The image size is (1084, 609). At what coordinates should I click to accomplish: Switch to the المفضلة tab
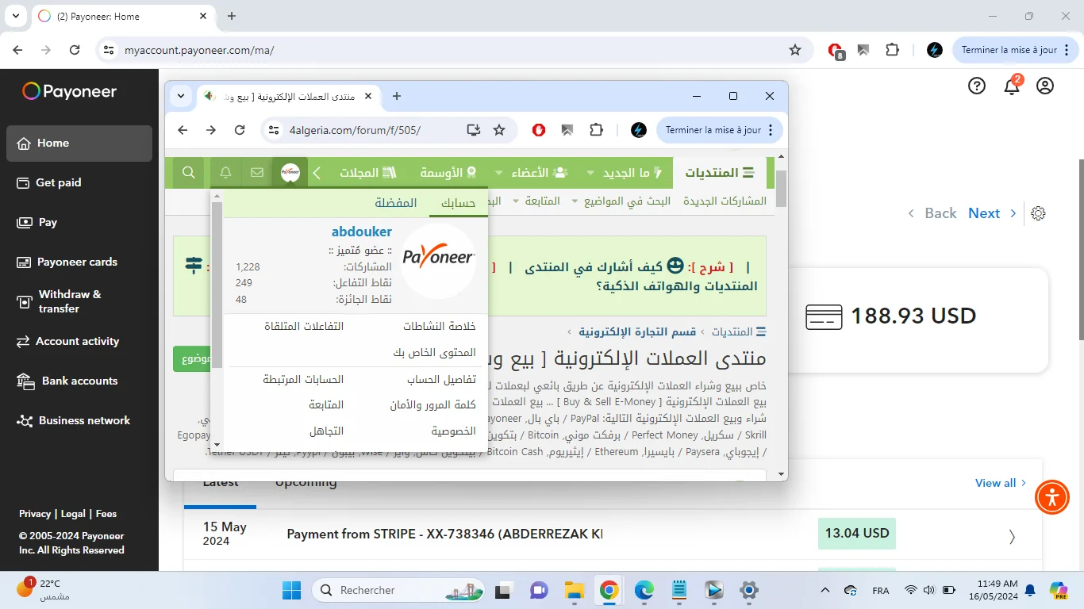396,203
